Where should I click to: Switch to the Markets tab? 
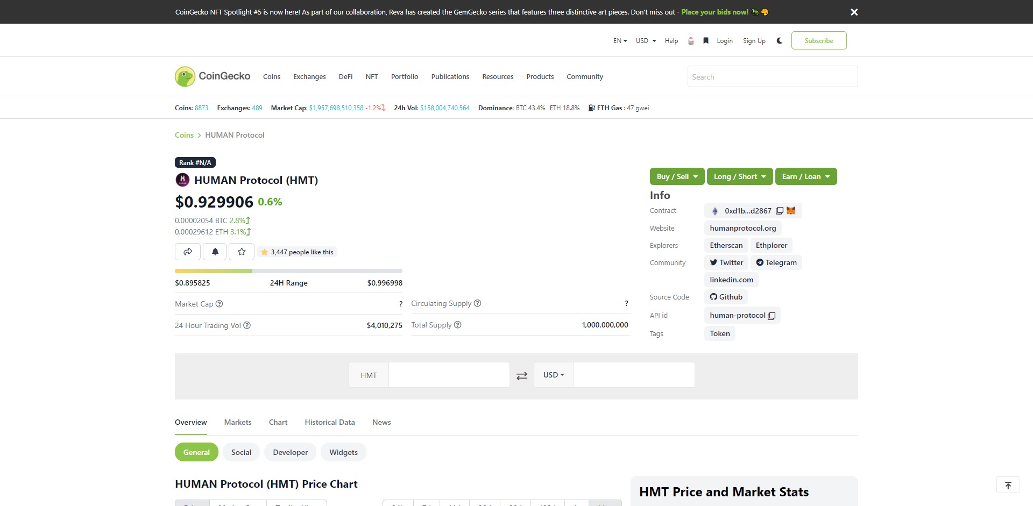click(238, 422)
